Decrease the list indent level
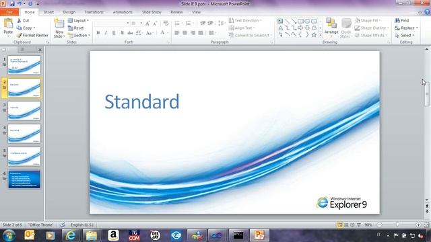 [x=203, y=23]
